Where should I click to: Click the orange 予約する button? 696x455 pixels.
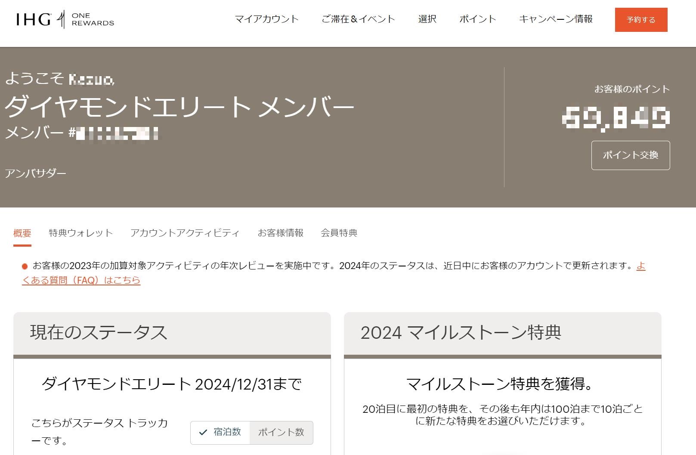[641, 20]
